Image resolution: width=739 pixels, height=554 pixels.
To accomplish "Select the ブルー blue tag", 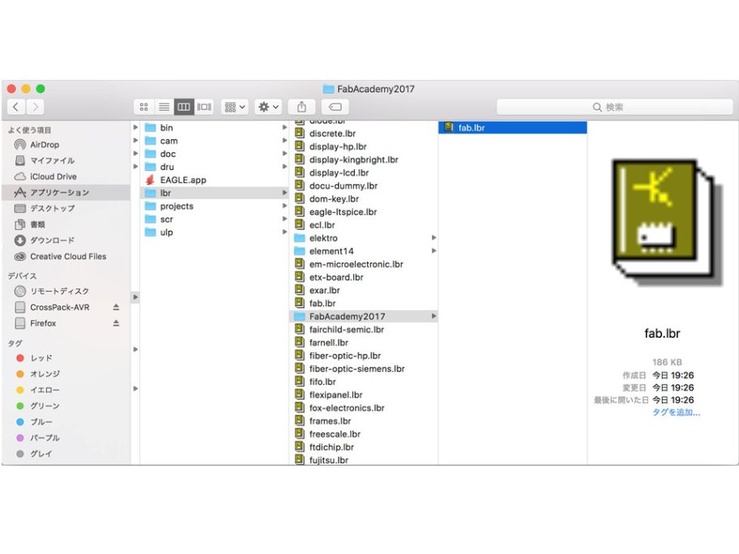I will pos(66,422).
